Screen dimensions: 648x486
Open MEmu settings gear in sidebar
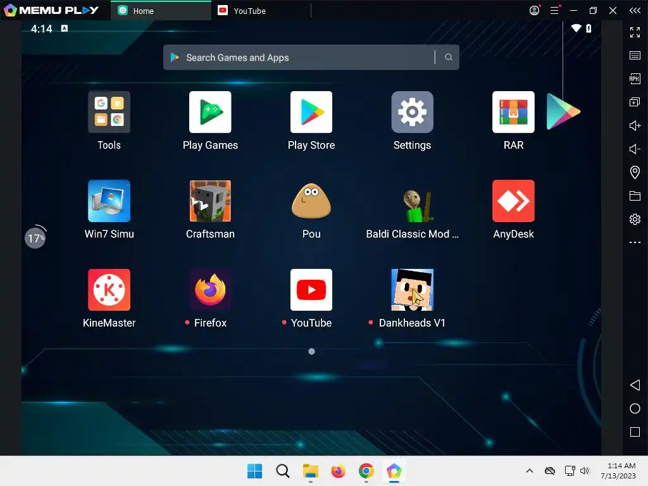pyautogui.click(x=635, y=219)
